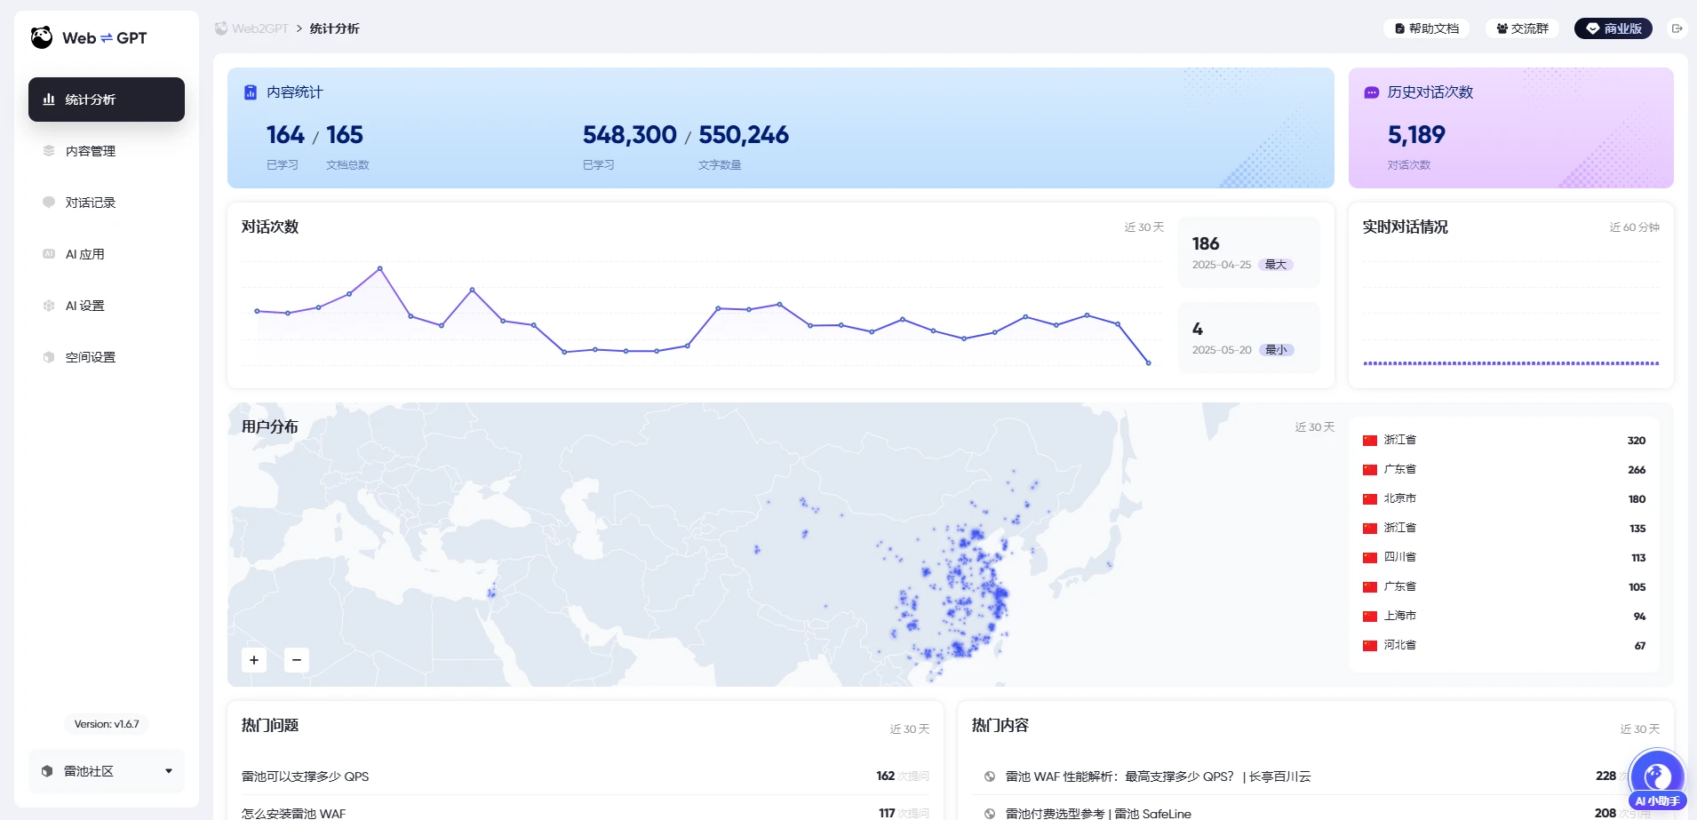Click the Web2GPT panda logo icon
This screenshot has height=820, width=1697.
[42, 37]
